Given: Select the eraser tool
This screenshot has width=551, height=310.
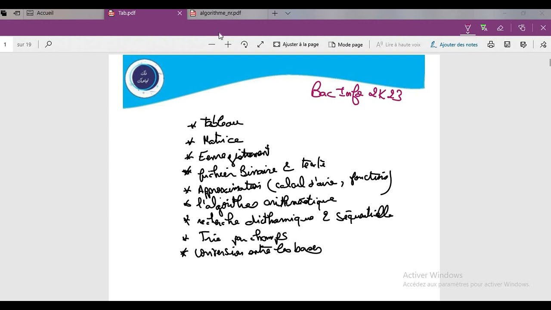Looking at the screenshot, I should coord(500,28).
